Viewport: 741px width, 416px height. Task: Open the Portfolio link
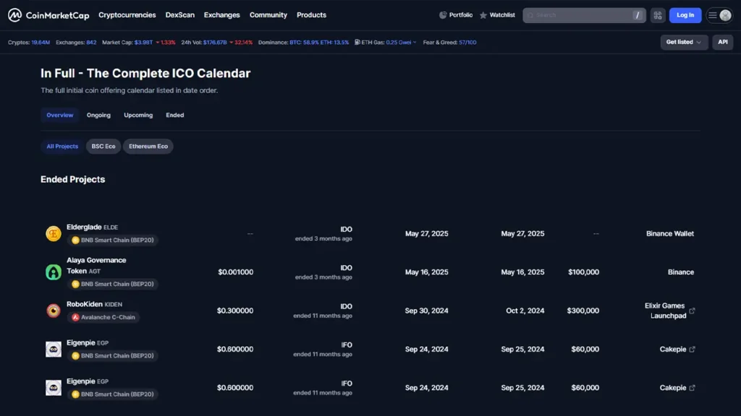point(456,15)
